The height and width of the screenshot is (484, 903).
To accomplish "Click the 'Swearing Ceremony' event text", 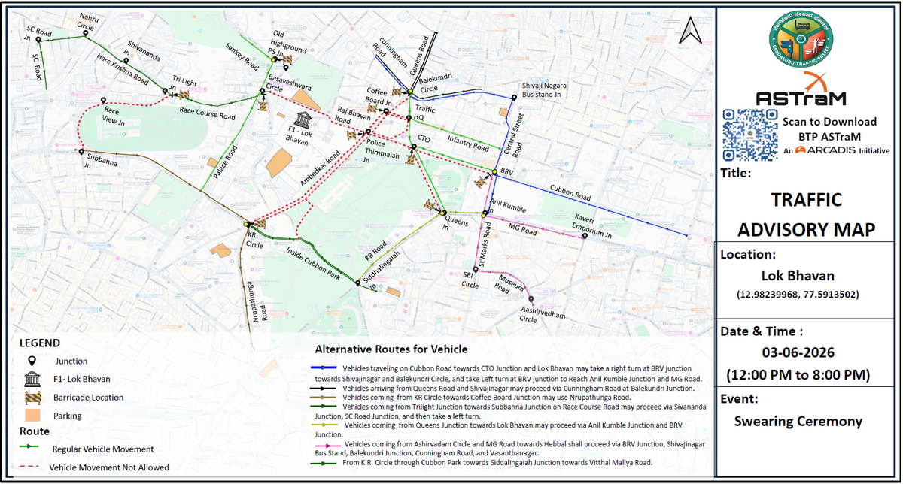I will coord(798,421).
